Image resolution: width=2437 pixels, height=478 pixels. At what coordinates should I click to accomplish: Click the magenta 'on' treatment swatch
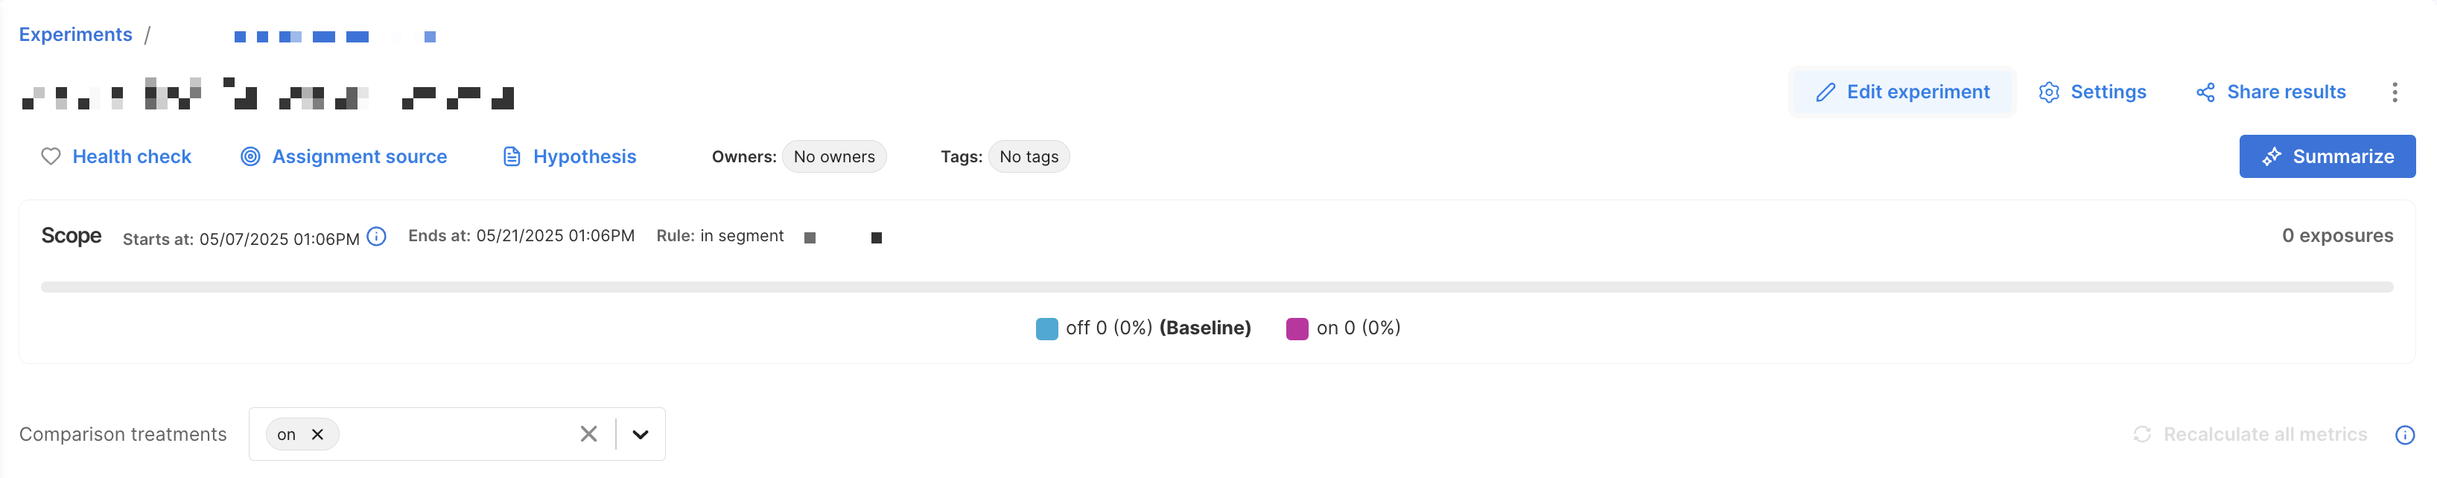coord(1297,328)
